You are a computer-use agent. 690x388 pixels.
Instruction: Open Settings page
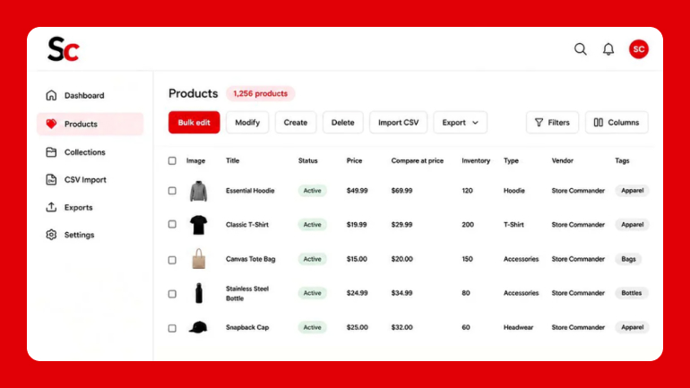click(x=91, y=235)
